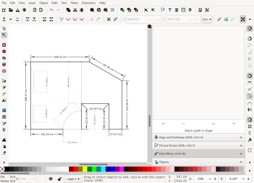
Task: Toggle the snapping button at top right
Action: pyautogui.click(x=243, y=19)
